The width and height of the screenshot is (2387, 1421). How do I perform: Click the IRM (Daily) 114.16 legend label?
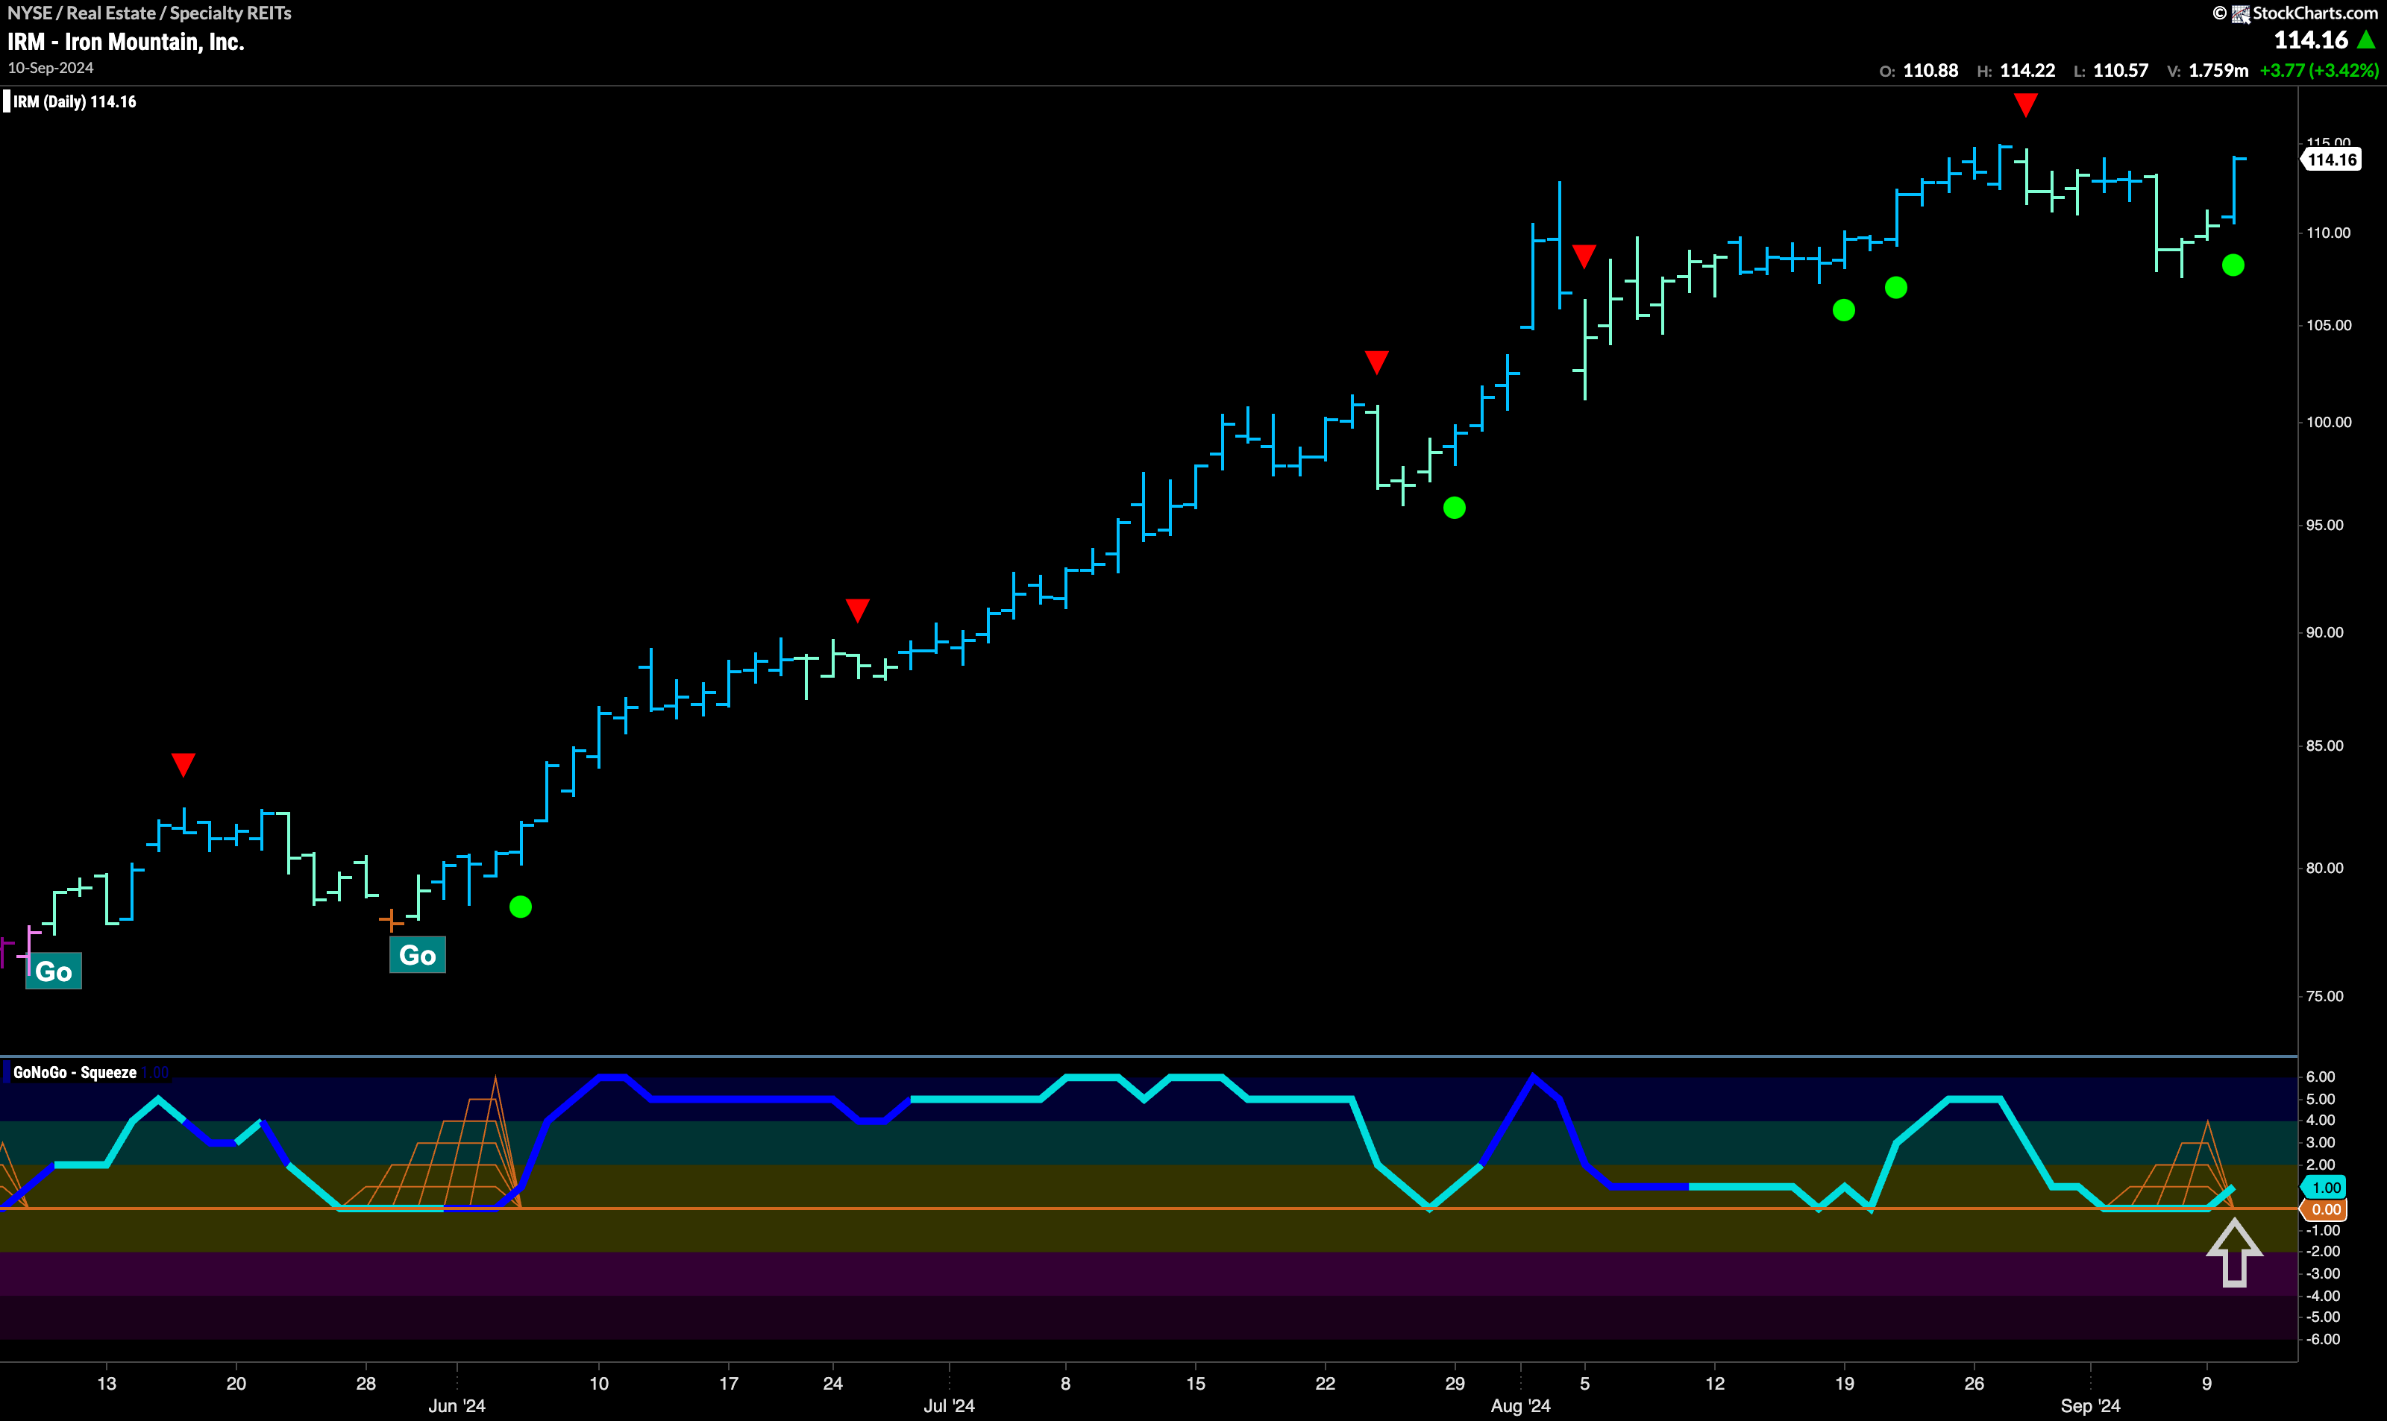(75, 101)
